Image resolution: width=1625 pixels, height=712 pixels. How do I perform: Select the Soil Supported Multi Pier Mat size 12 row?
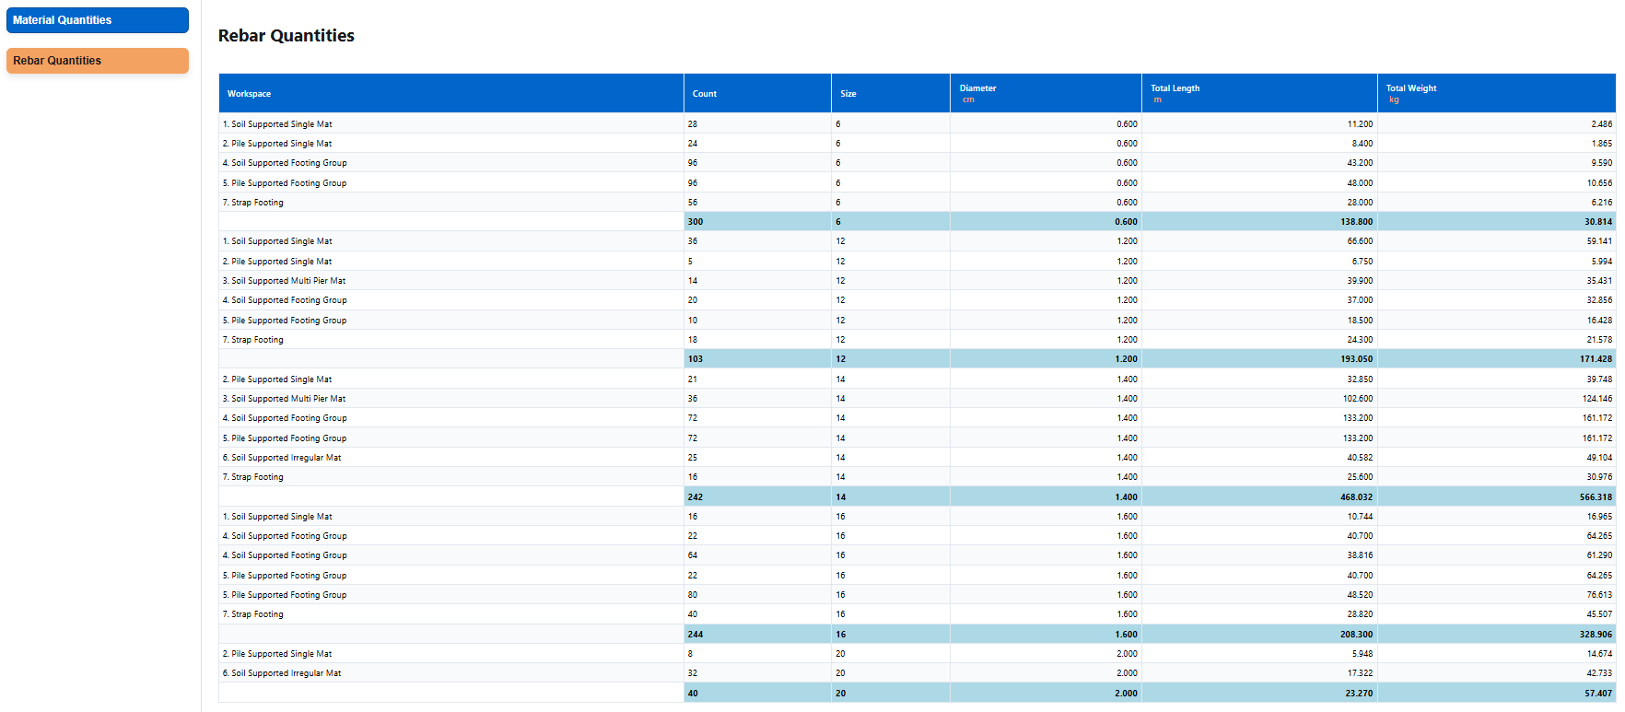pyautogui.click(x=284, y=281)
